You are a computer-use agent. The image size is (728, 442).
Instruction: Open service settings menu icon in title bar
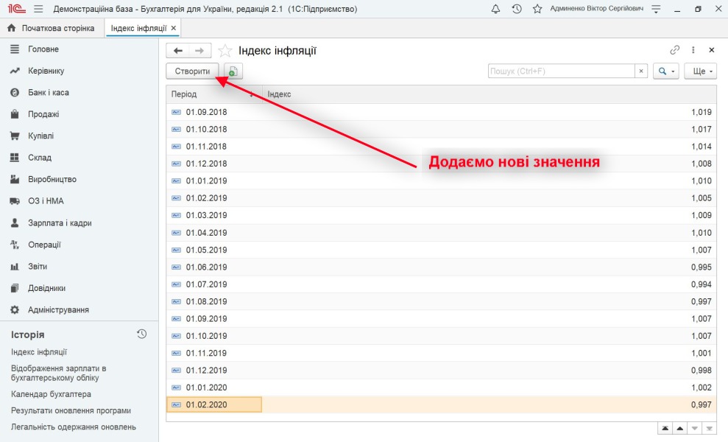656,9
